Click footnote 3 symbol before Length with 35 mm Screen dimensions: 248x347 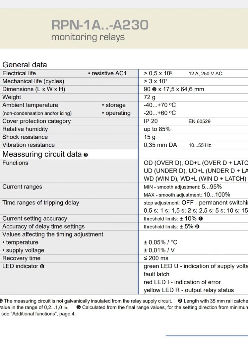(180, 301)
